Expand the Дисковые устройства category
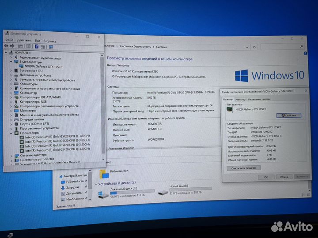Viewport: 318px width, 238px height. [11, 75]
